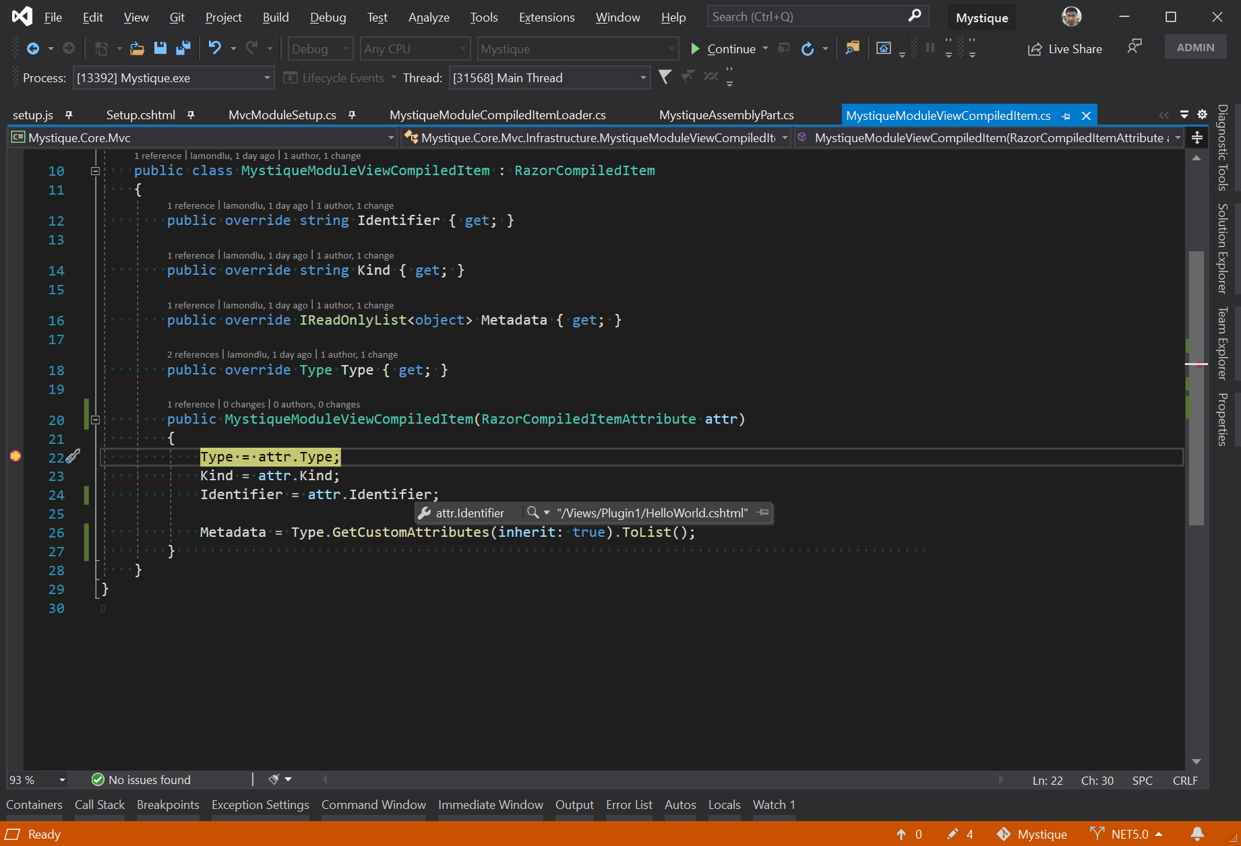
Task: Open the Analyze menu
Action: pyautogui.click(x=429, y=18)
